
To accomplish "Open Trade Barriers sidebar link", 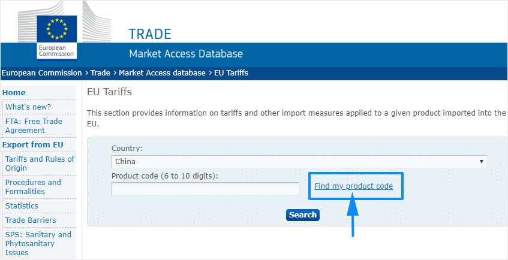I will [31, 220].
